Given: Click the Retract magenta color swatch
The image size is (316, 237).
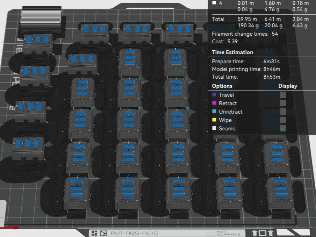Looking at the screenshot, I should click(214, 103).
